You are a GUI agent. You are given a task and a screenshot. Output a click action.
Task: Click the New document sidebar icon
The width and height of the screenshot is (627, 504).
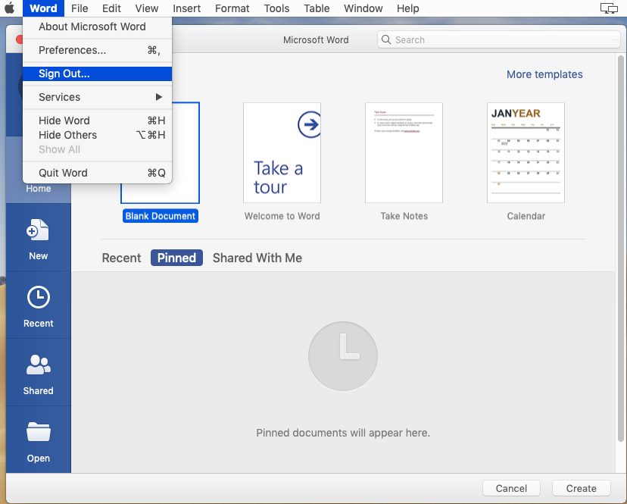point(38,230)
